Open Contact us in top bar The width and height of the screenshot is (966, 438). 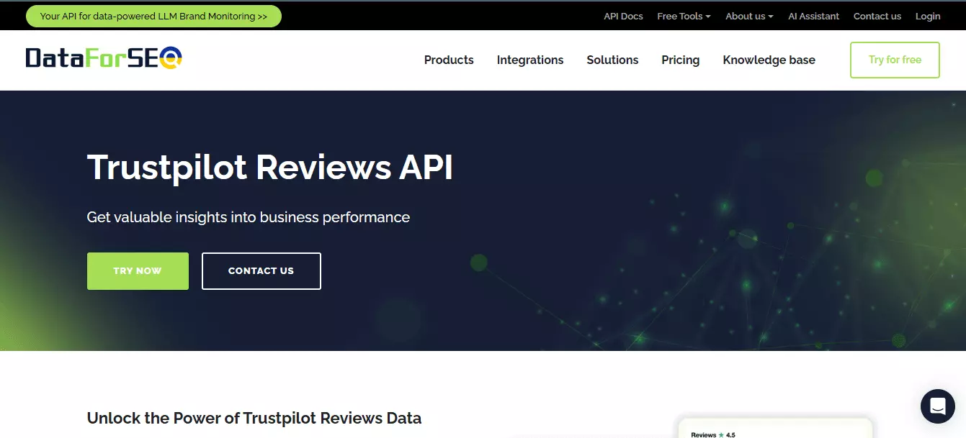click(877, 16)
